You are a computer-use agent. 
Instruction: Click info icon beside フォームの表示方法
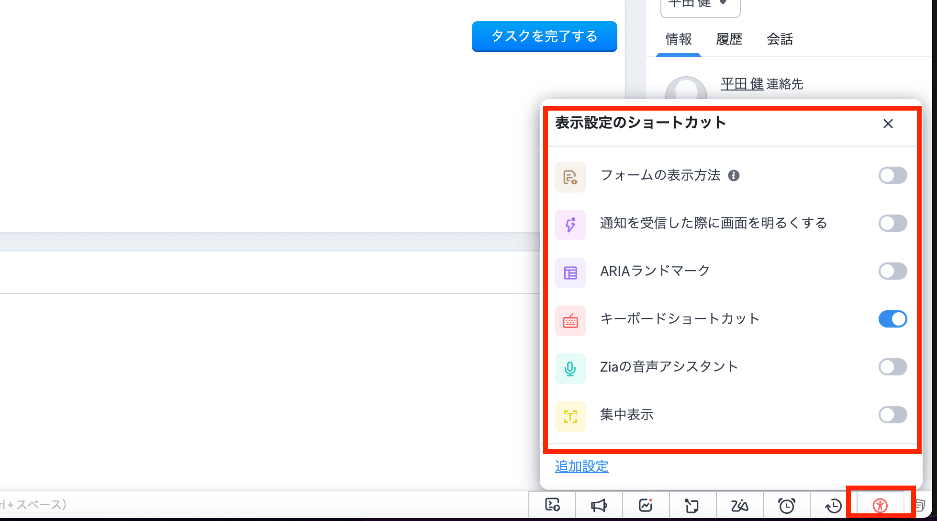(734, 176)
